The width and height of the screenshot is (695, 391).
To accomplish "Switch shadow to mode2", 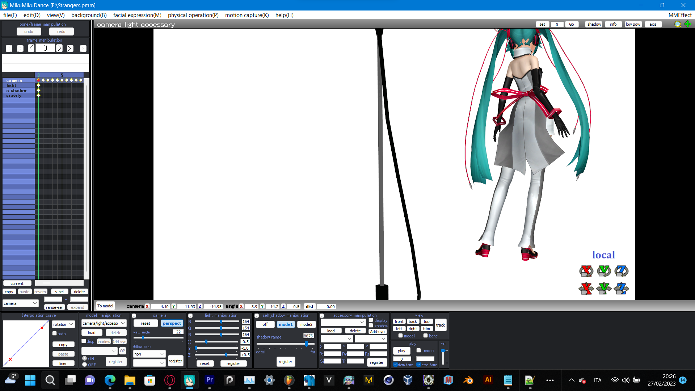I will (306, 324).
